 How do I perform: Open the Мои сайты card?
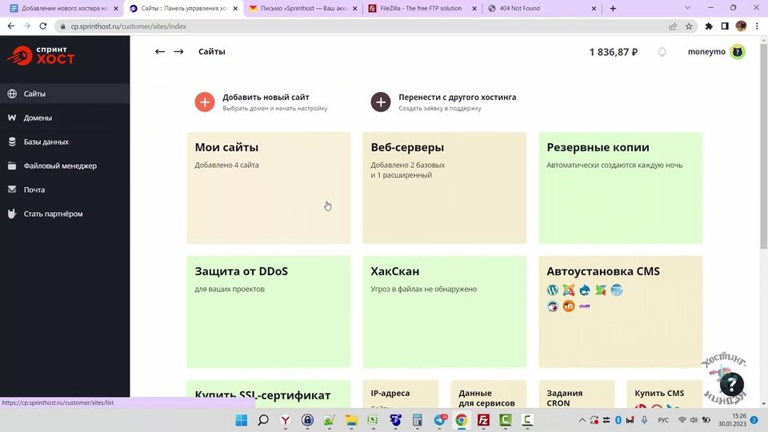click(269, 187)
